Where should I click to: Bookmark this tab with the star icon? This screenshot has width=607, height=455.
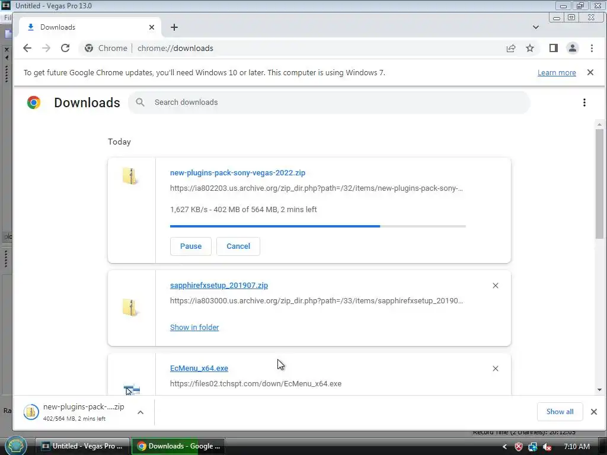[x=530, y=48]
